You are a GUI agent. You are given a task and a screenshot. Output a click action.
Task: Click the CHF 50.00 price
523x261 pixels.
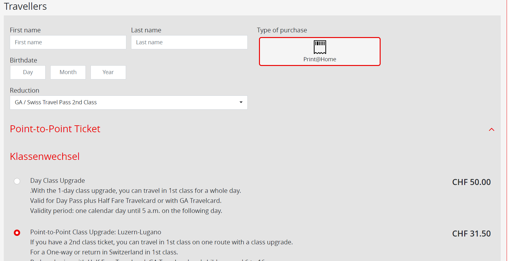pos(471,182)
